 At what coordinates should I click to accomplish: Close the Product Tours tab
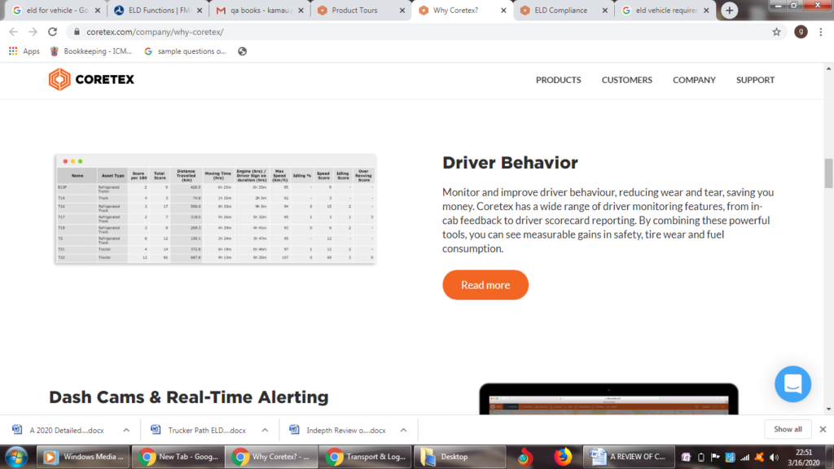click(402, 10)
